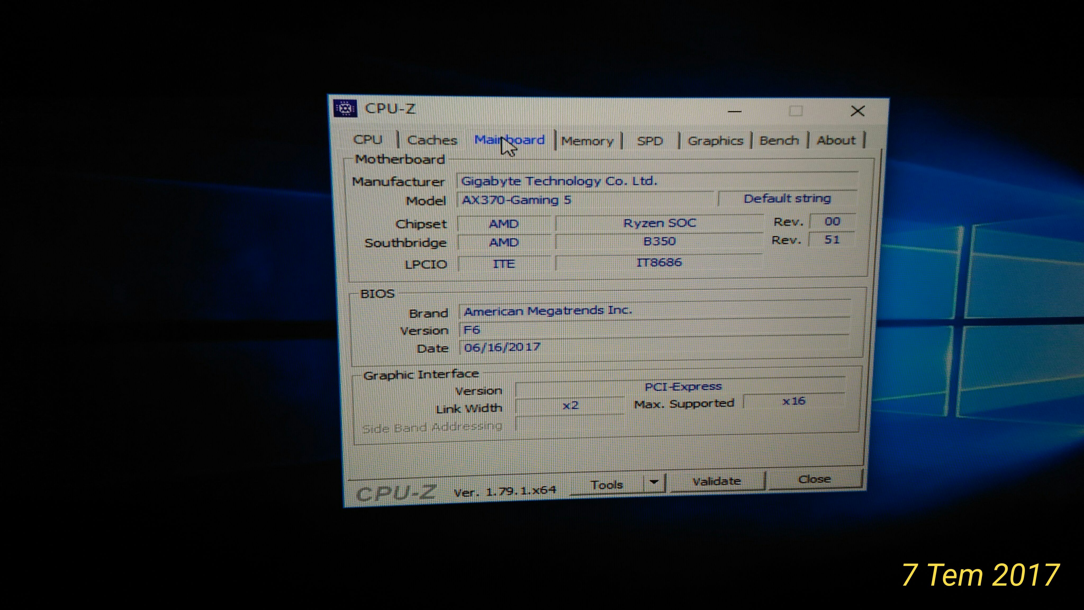The width and height of the screenshot is (1084, 610).
Task: Click the PCI-Express version field
Action: click(680, 387)
